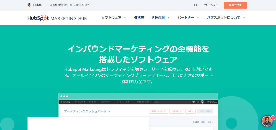The height and width of the screenshot is (130, 276).
Task: Click broadcast notification icon in preview
Action: point(198,102)
